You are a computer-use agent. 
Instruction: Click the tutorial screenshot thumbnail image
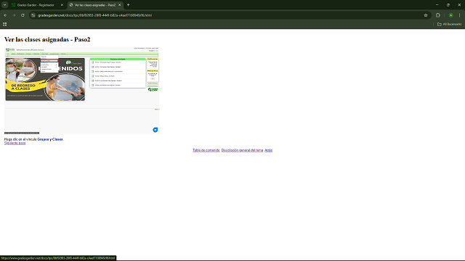[x=82, y=90]
